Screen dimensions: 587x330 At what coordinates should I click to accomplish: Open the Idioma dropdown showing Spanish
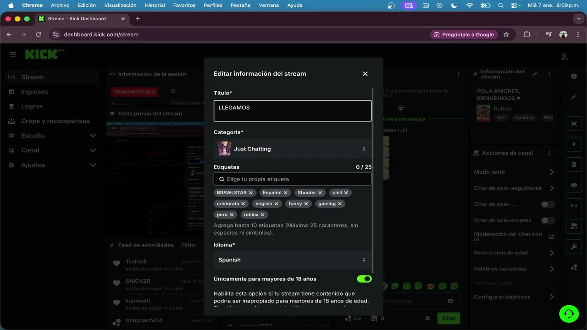[293, 260]
